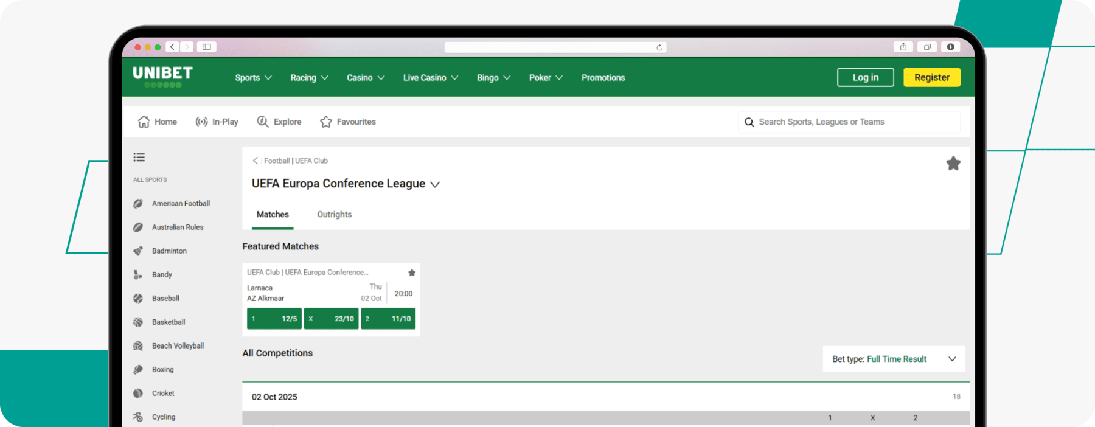Screen dimensions: 1095x427
Task: Open the In-Play live icon
Action: coord(201,122)
